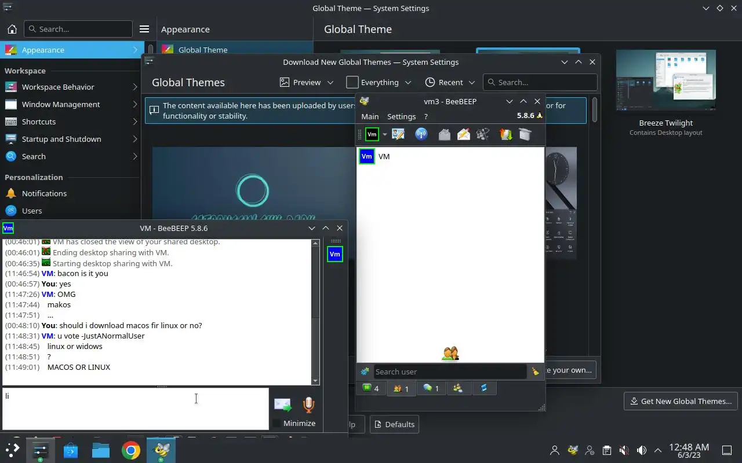Click the blue broadcast antenna icon
Image resolution: width=742 pixels, height=463 pixels.
point(421,134)
